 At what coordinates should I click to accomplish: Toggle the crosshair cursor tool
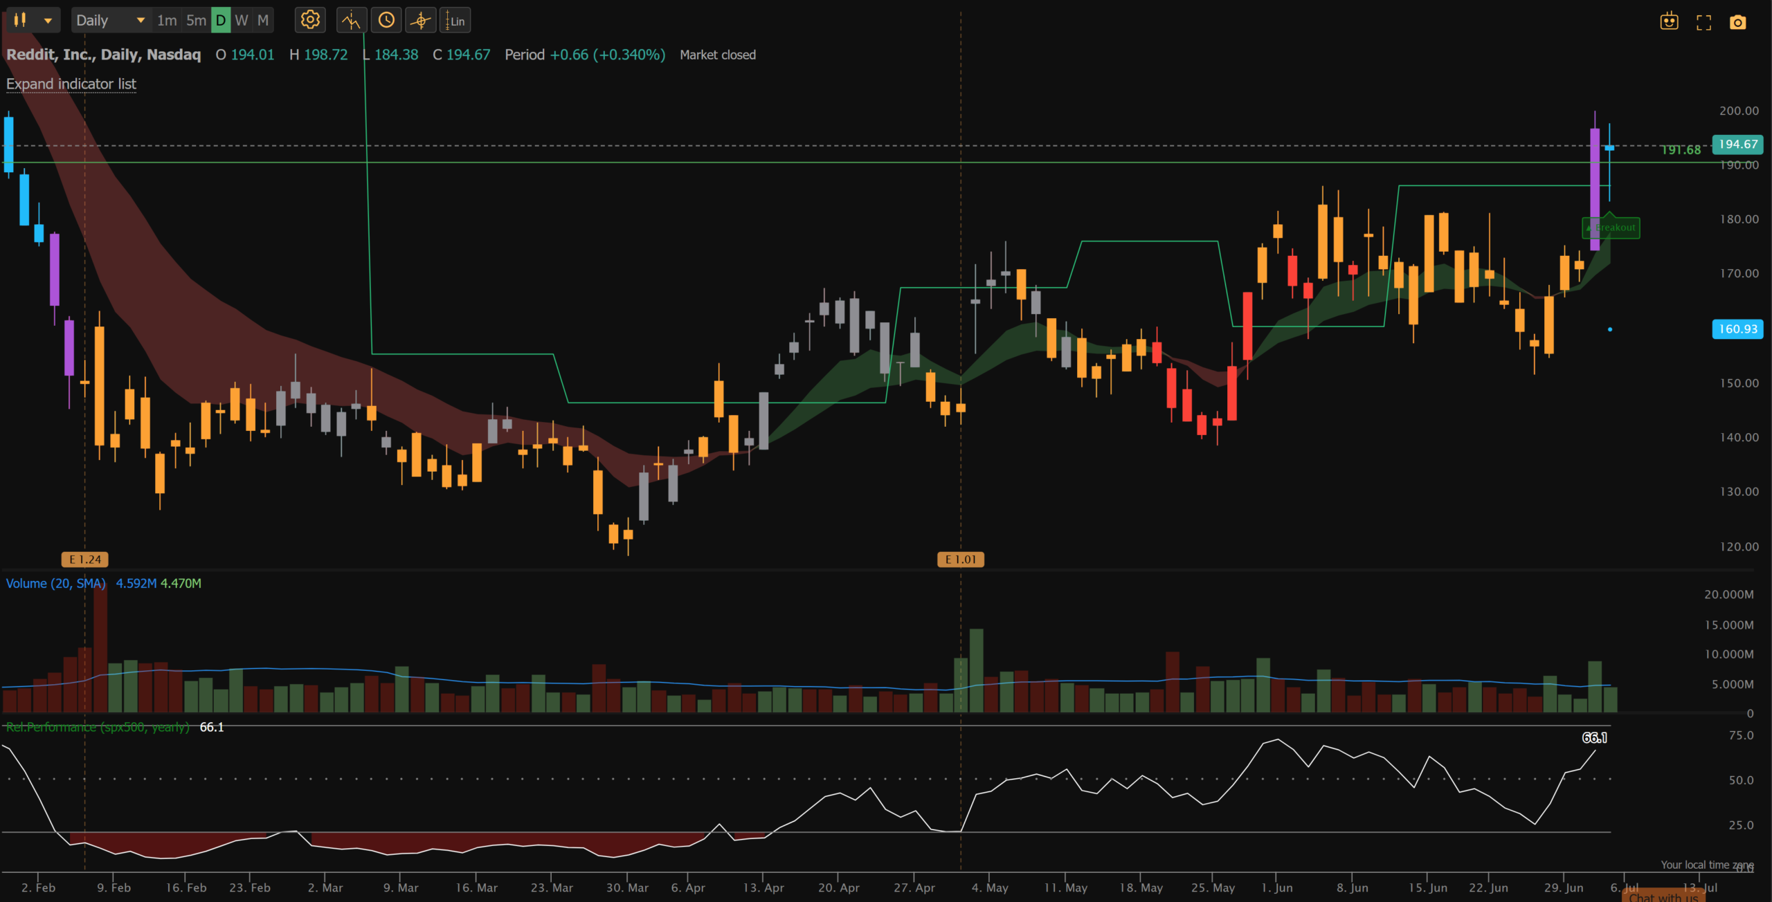click(421, 21)
